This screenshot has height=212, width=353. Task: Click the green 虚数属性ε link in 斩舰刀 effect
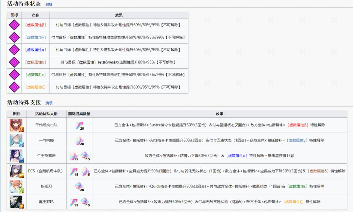297,186
